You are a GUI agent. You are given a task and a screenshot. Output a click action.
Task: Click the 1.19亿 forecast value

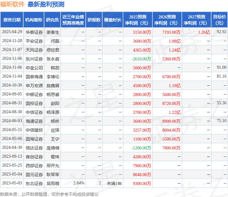tap(175, 86)
